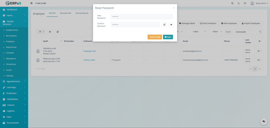Viewport: 270px width, 128px height.
Task: Open the notifications bell icon
Action: click(x=238, y=3)
